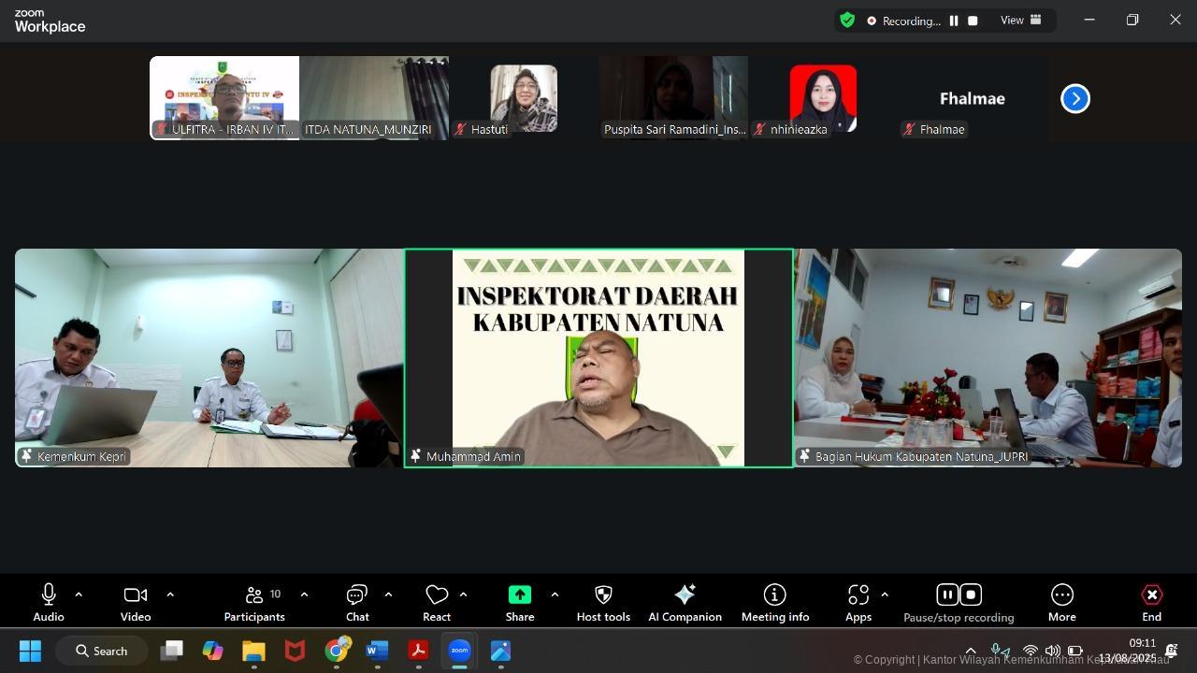The height and width of the screenshot is (673, 1197).
Task: Open the More options menu
Action: [1061, 595]
